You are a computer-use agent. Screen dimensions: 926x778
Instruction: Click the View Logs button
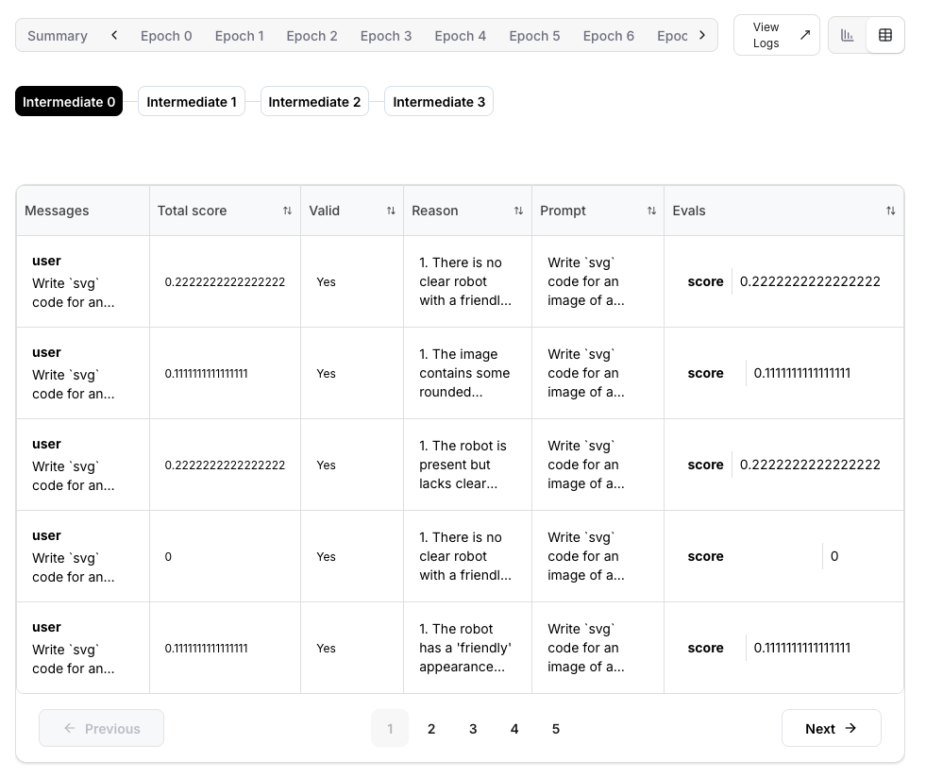tap(766, 35)
